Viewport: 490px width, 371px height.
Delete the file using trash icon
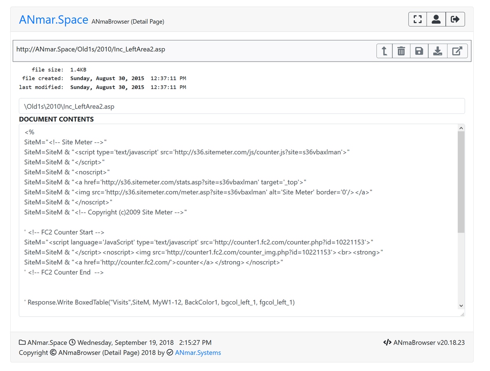(x=401, y=51)
